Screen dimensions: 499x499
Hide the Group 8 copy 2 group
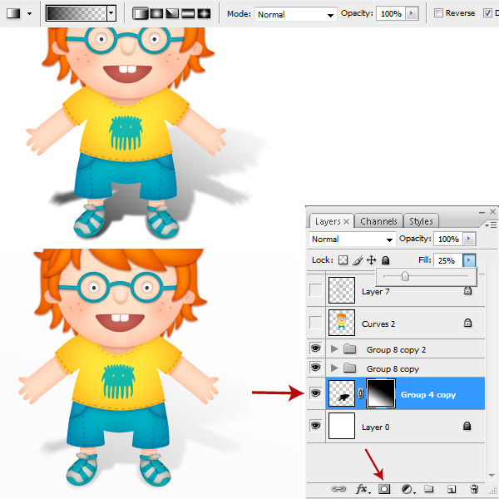[316, 348]
